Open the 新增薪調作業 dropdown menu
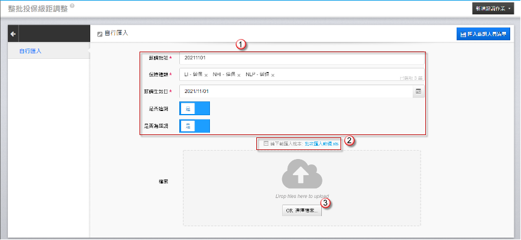 493,8
